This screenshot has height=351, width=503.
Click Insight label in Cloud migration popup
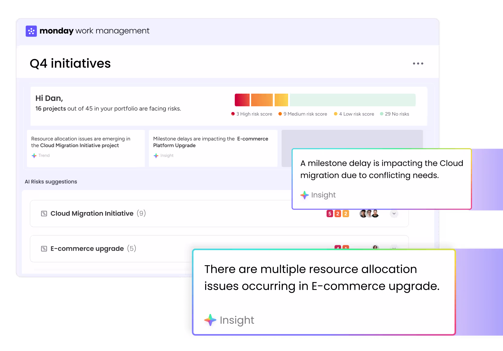click(323, 195)
